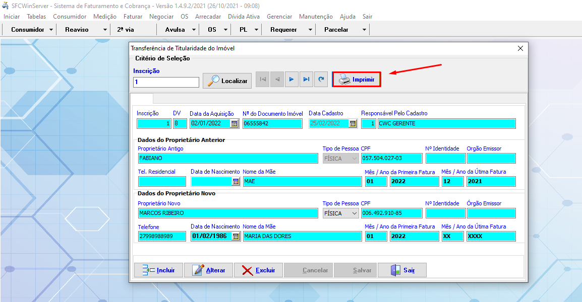Jump to last record arrow
The height and width of the screenshot is (302, 582).
point(306,80)
